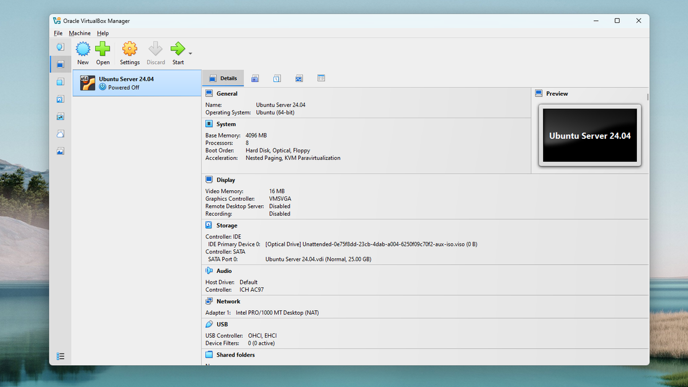The width and height of the screenshot is (688, 387).
Task: Open the Settings gear in the toolbar
Action: (x=130, y=49)
